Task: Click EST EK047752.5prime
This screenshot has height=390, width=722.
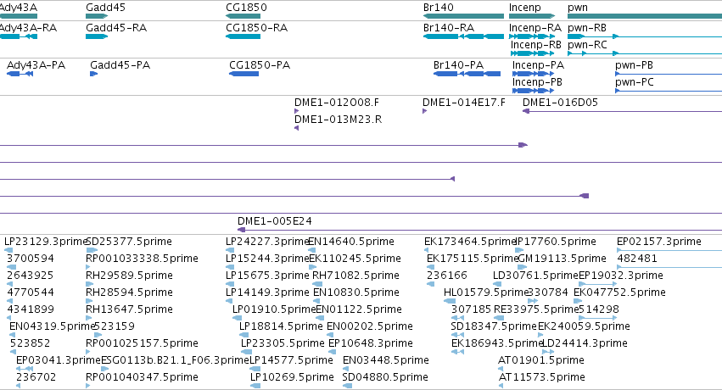Action: [619, 292]
